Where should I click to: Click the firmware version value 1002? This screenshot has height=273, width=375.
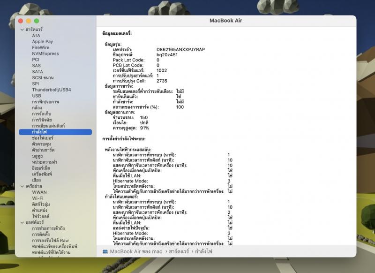point(162,70)
